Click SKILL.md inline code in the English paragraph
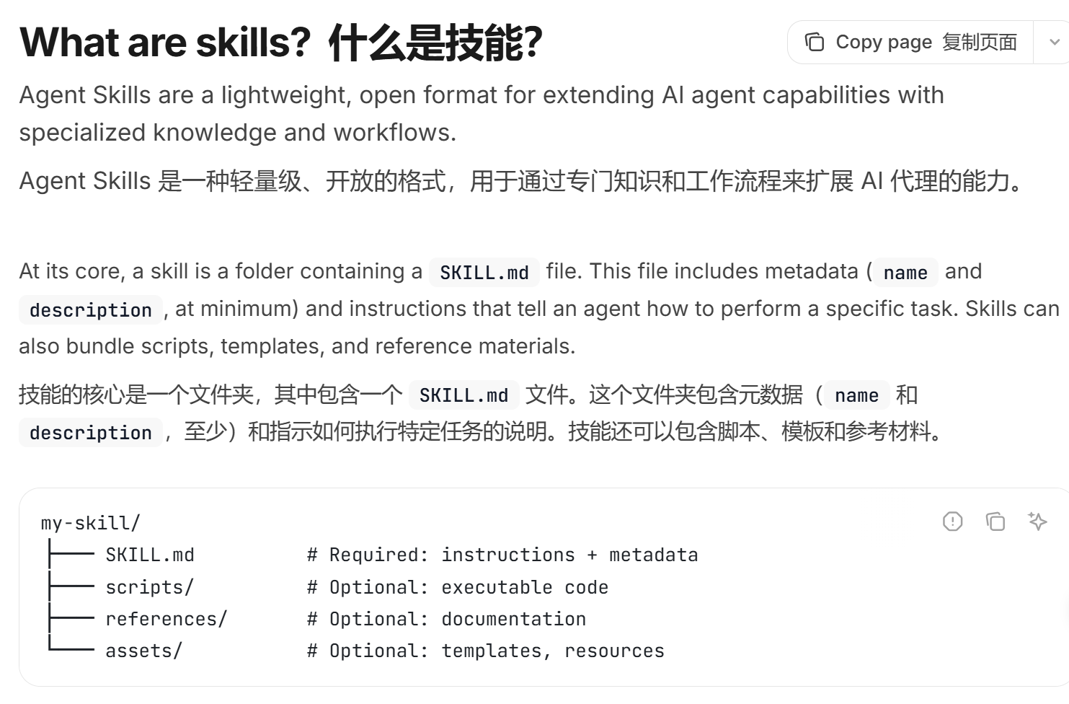This screenshot has width=1069, height=704. click(484, 273)
